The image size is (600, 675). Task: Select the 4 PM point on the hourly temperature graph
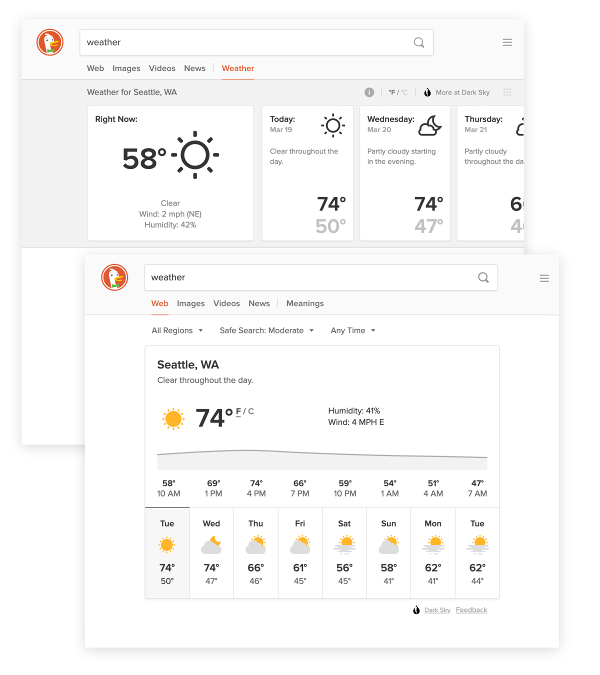coord(256,488)
